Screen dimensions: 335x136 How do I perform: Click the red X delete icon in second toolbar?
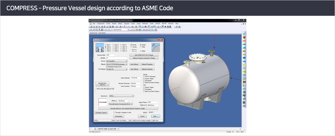[x=137, y=30]
